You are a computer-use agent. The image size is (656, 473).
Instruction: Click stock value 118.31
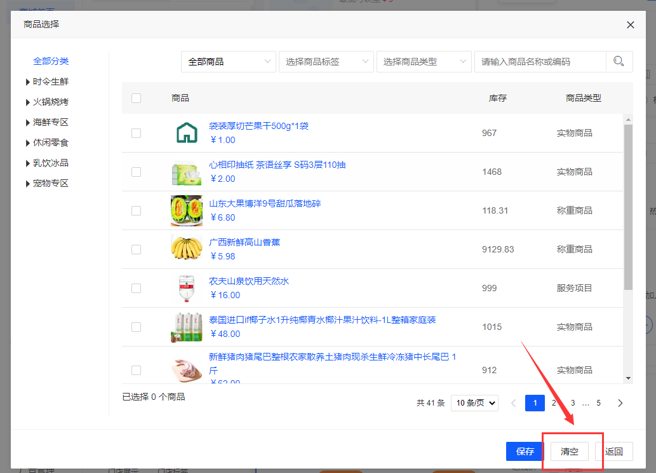(495, 210)
